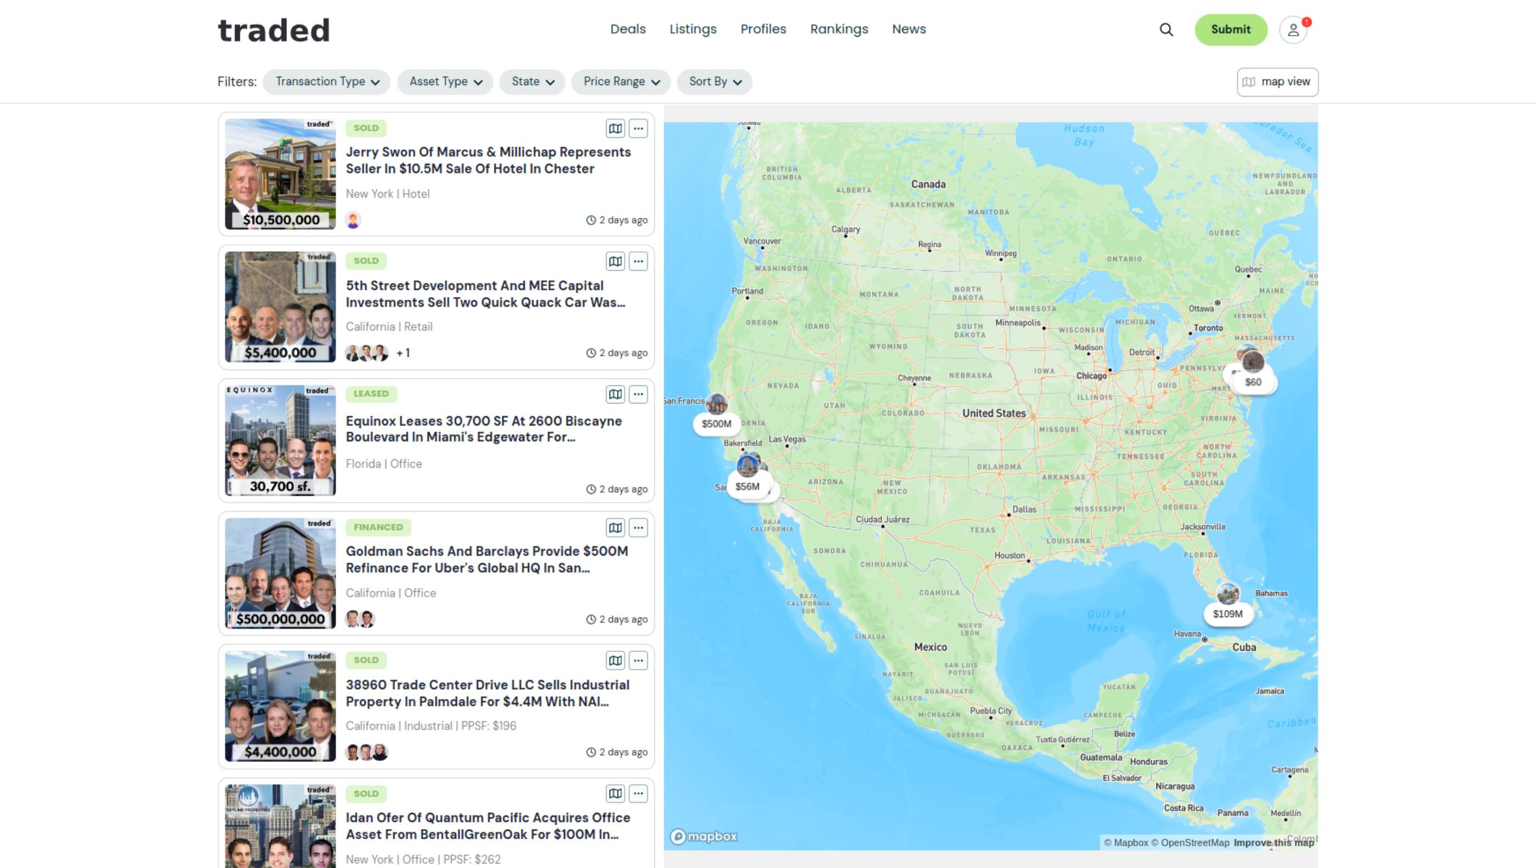Viewport: 1537px width, 868px height.
Task: Open more options for Idan Ofer deal
Action: pos(638,794)
